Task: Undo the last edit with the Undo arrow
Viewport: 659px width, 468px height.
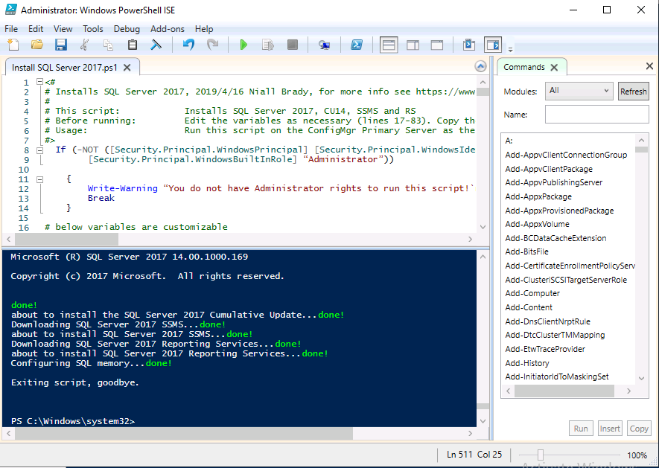Action: click(188, 45)
